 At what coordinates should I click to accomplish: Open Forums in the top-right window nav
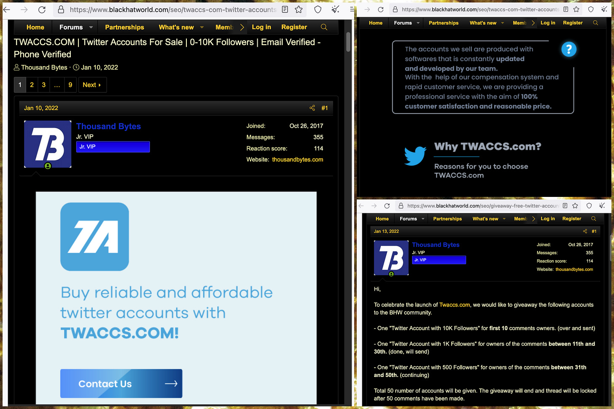coord(403,23)
